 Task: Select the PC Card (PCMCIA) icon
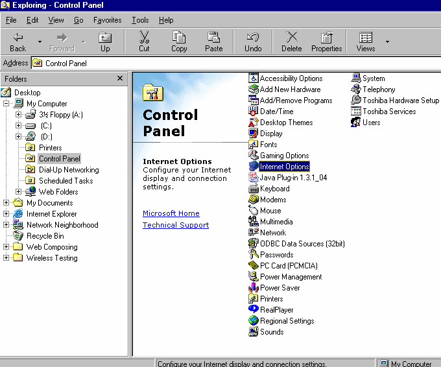point(253,265)
